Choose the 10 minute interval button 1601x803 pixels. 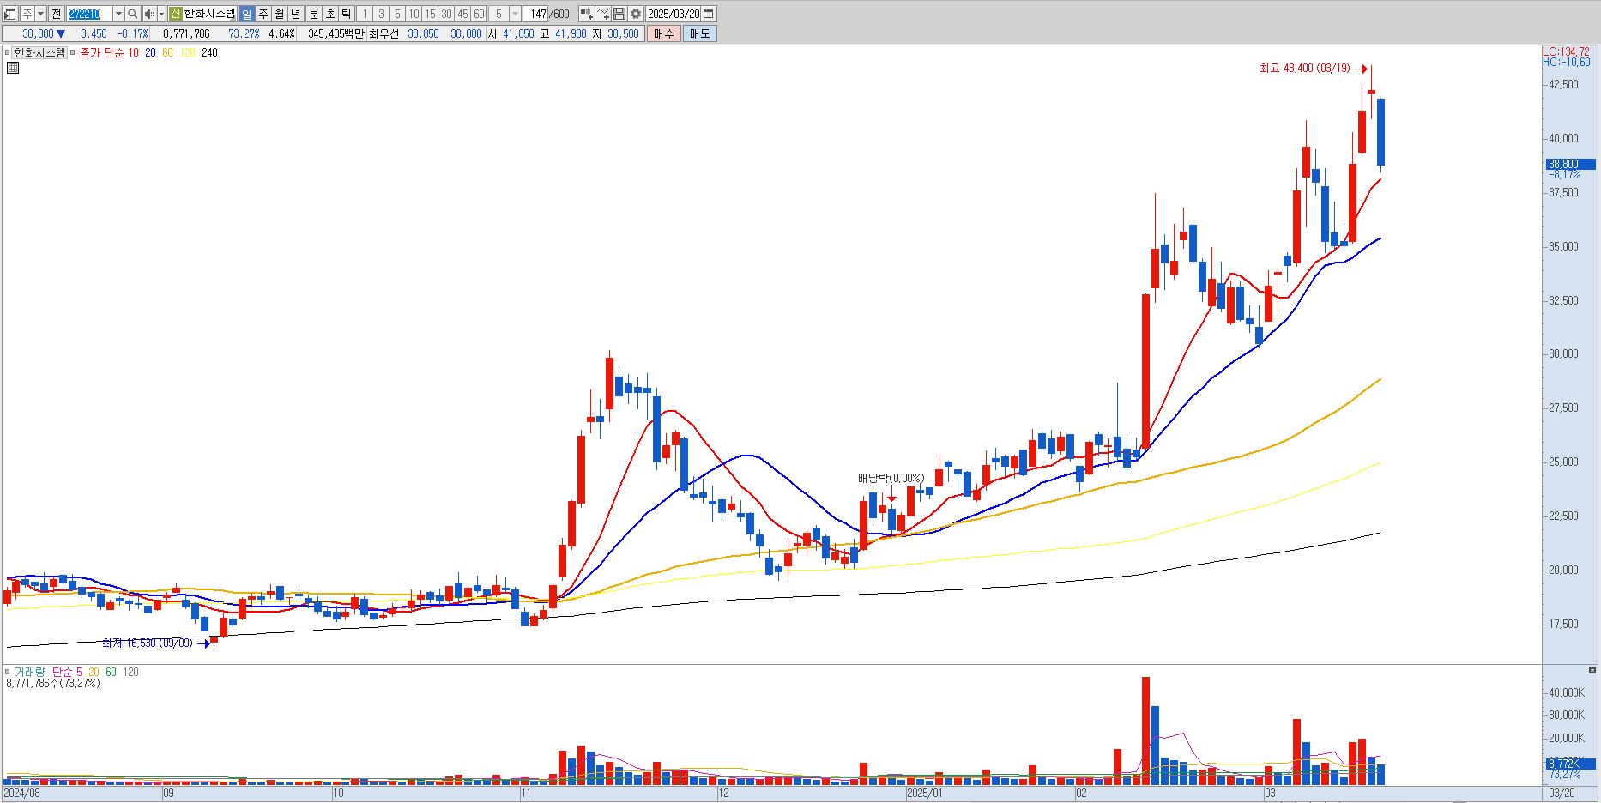[414, 14]
